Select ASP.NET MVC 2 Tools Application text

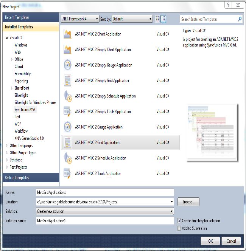98,174
